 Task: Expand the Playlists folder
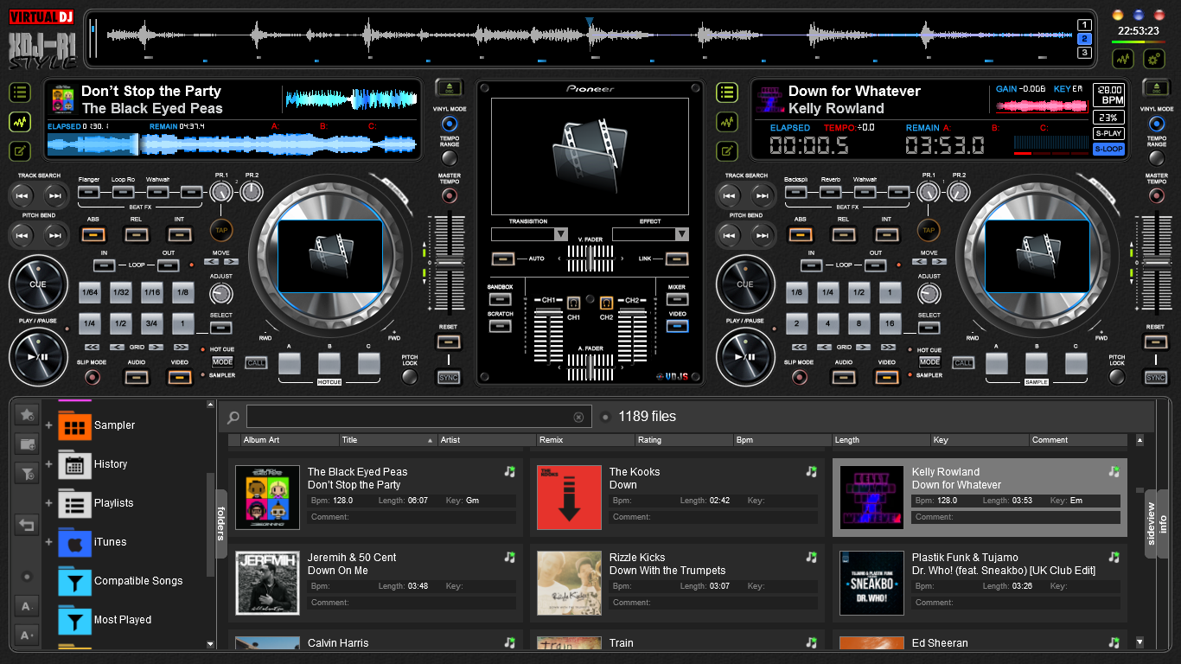[x=48, y=503]
